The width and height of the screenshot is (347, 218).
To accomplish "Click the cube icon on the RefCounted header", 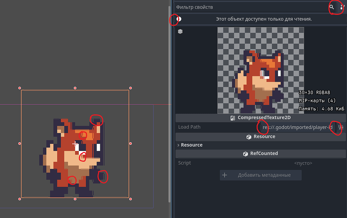I will coord(245,153).
